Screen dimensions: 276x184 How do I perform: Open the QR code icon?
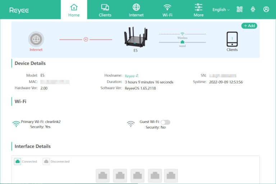[x=240, y=9]
